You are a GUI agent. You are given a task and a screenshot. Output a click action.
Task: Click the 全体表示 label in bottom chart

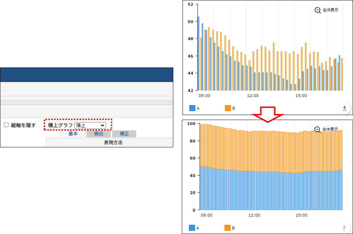point(330,129)
